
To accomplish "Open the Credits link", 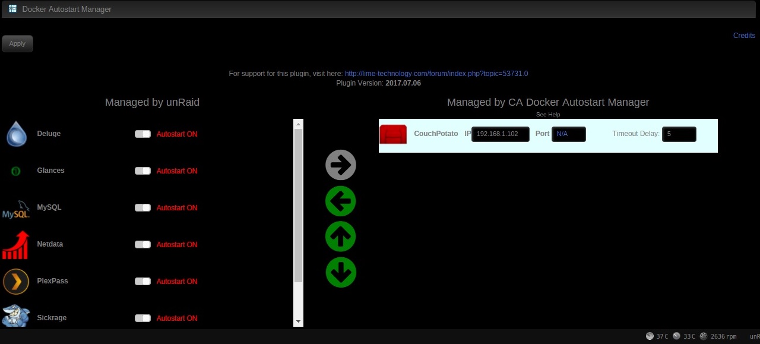I will click(x=744, y=36).
